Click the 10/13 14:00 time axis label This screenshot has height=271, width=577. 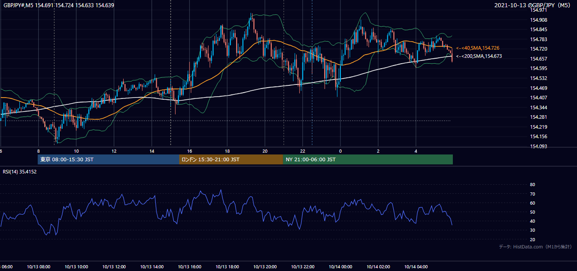pos(152,266)
